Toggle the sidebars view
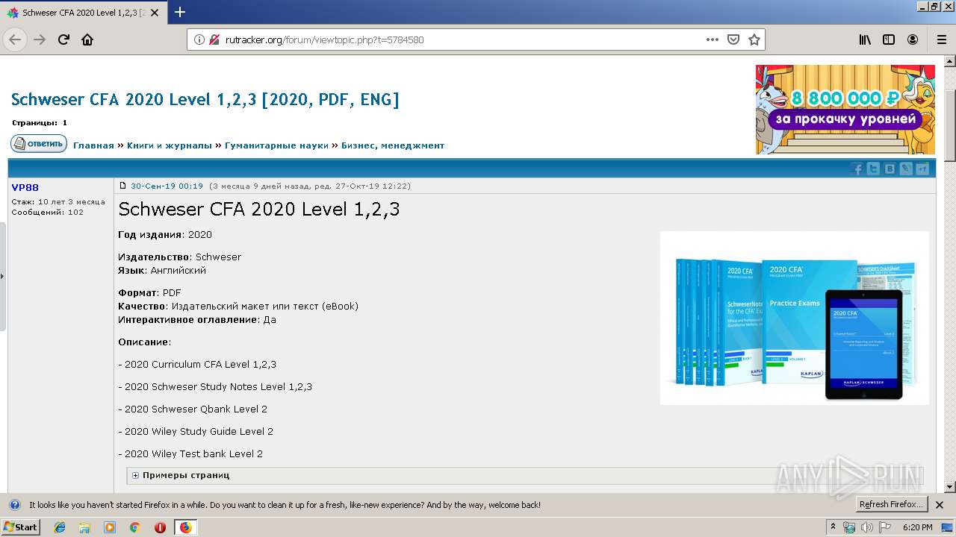Viewport: 956px width, 537px height. pos(889,40)
